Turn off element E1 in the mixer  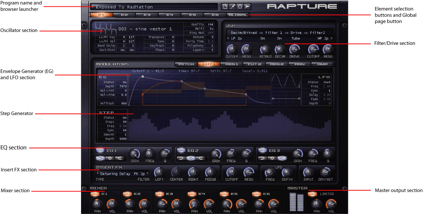[95, 194]
